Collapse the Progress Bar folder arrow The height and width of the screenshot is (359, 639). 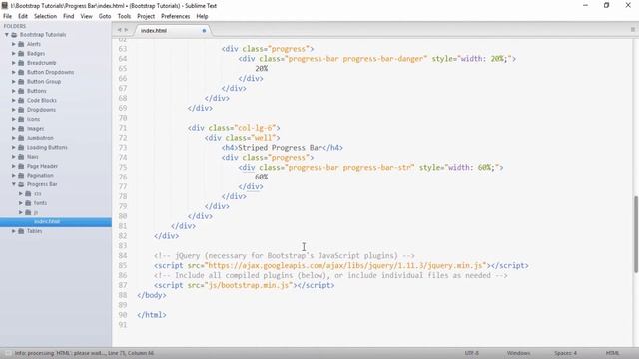tap(13, 184)
